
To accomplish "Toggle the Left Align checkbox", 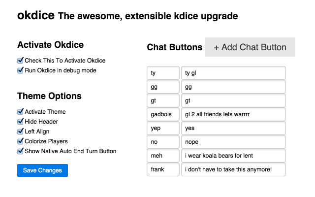I will [21, 131].
